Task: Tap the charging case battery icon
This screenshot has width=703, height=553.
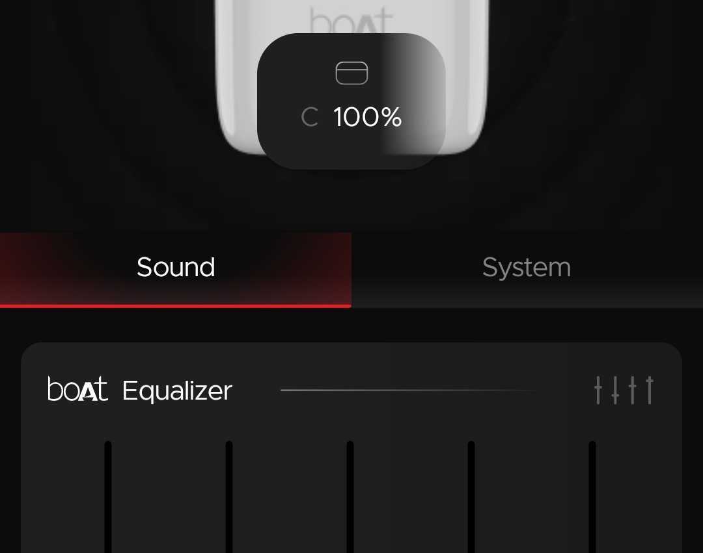Action: [352, 73]
